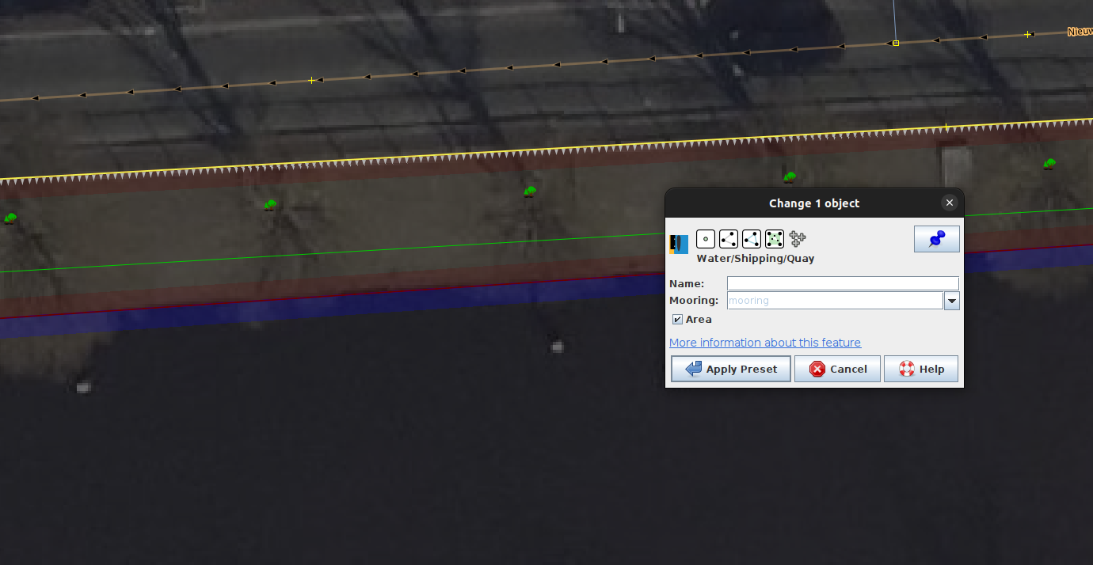Click the green multipolygon type icon
The image size is (1093, 565).
coord(775,238)
